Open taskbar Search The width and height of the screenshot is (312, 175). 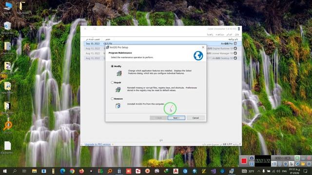pos(15,171)
